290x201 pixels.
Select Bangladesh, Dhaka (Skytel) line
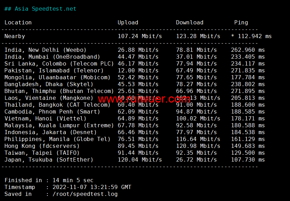49,84
